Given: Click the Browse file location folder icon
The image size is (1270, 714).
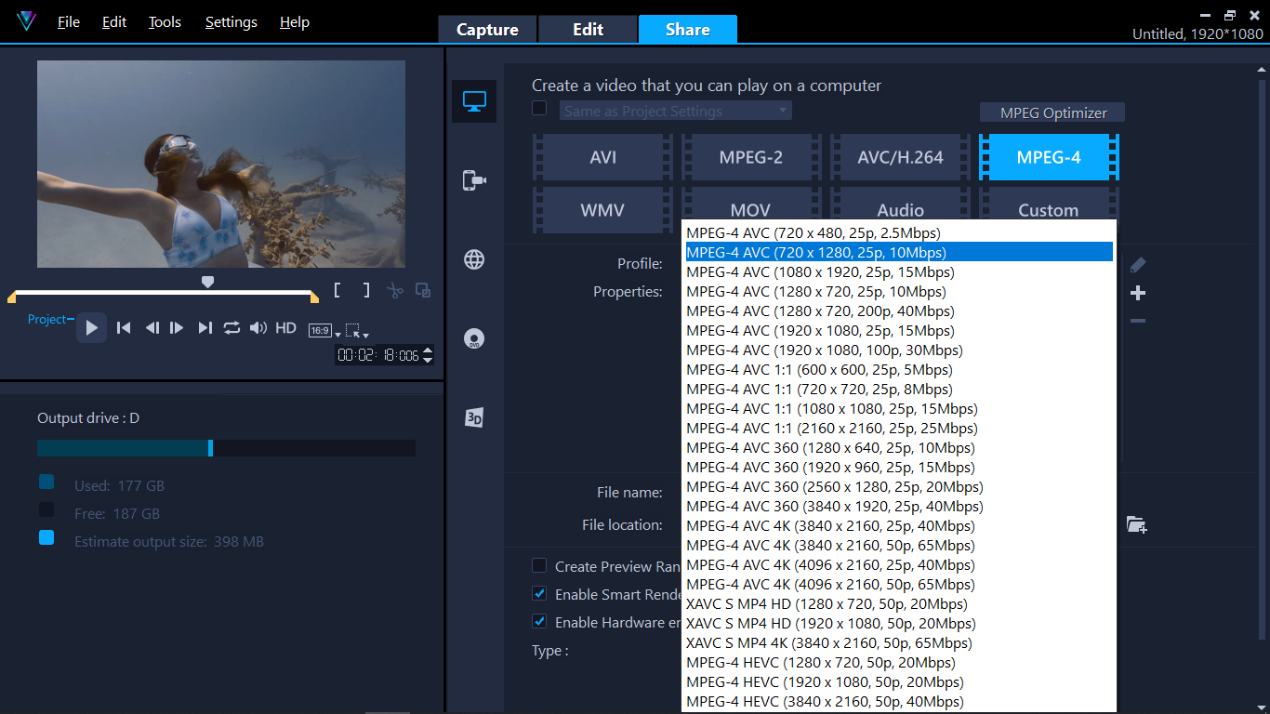Looking at the screenshot, I should coord(1136,524).
